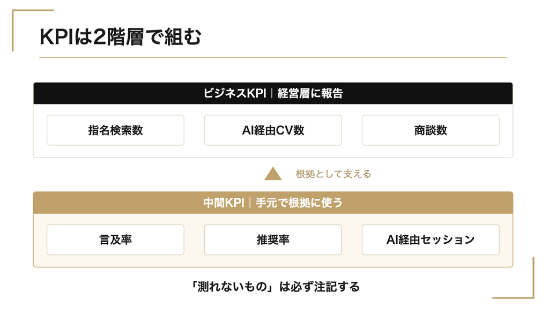
Task: Select the AI経由セッション box
Action: click(431, 240)
